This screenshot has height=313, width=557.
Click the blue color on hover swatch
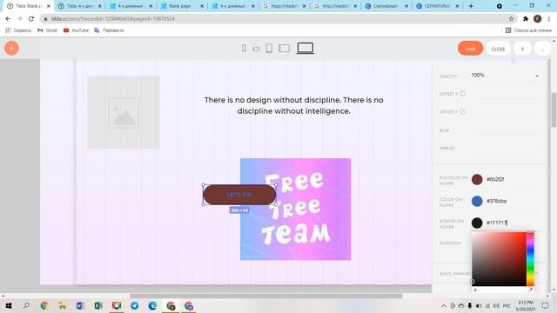click(x=477, y=201)
